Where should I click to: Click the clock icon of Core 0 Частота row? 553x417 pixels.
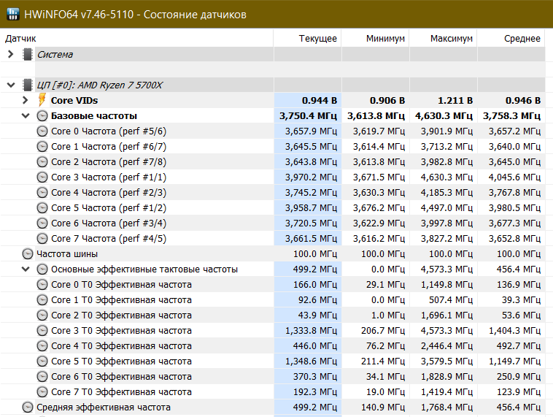coord(42,131)
